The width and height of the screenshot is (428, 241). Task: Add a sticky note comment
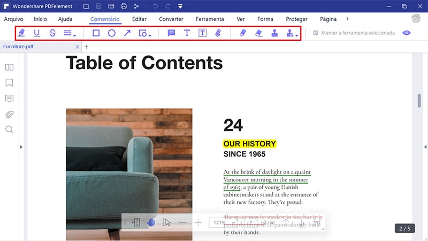[171, 33]
